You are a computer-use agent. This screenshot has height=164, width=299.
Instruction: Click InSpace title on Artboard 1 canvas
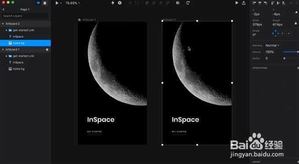coord(101,120)
